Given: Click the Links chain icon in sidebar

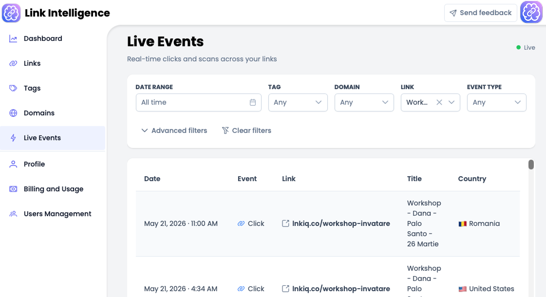Looking at the screenshot, I should click(13, 63).
